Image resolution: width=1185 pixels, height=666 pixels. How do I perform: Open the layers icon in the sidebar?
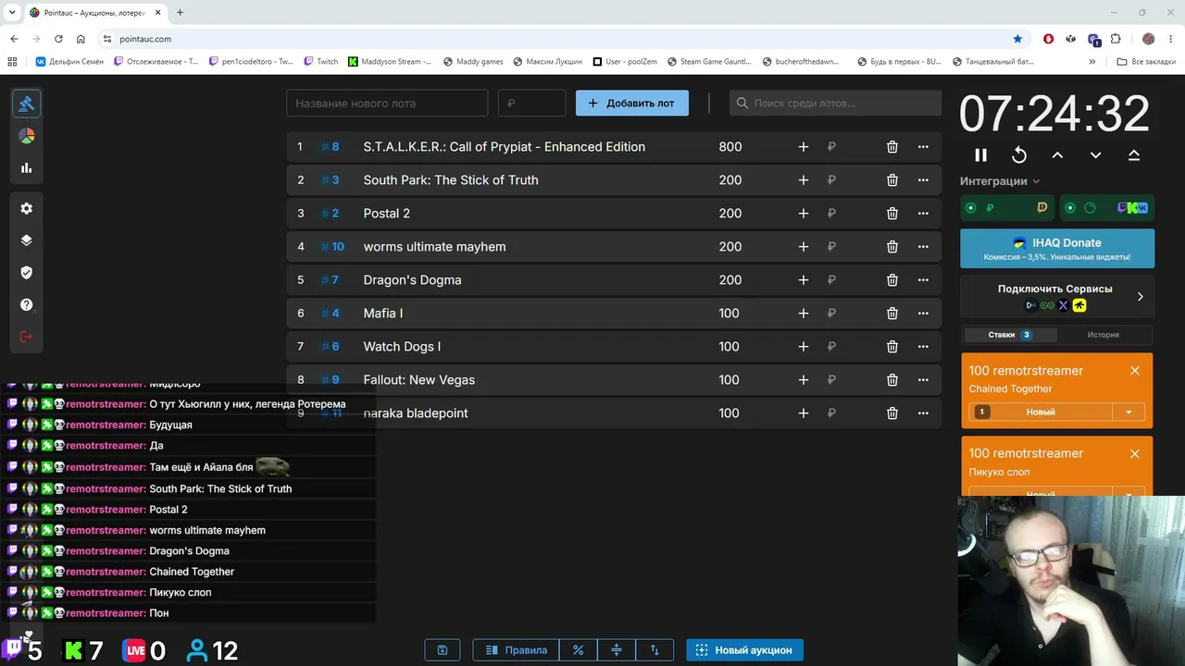click(x=27, y=240)
